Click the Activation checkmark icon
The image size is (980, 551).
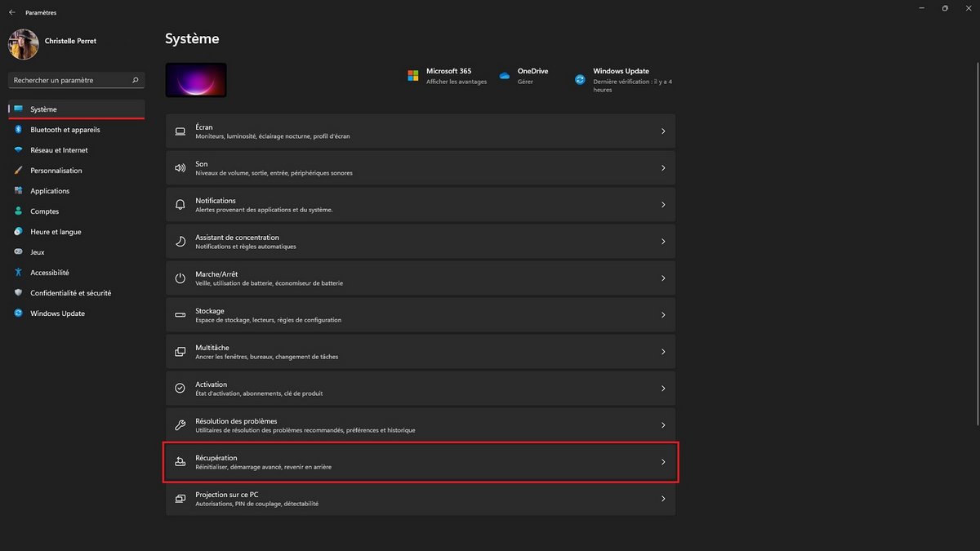tap(180, 389)
